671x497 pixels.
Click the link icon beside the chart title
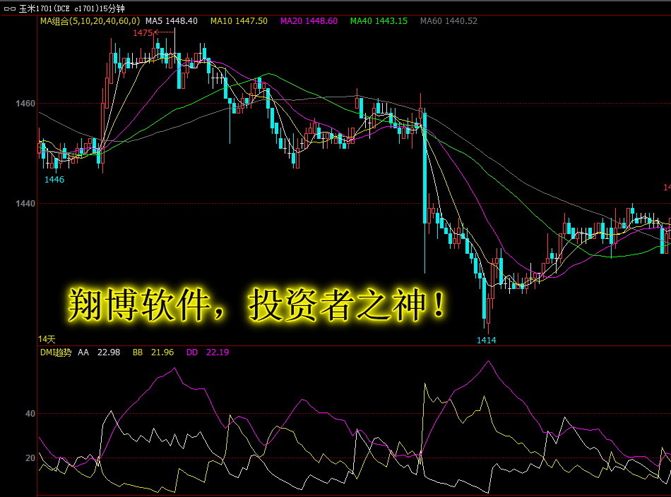tap(10, 8)
